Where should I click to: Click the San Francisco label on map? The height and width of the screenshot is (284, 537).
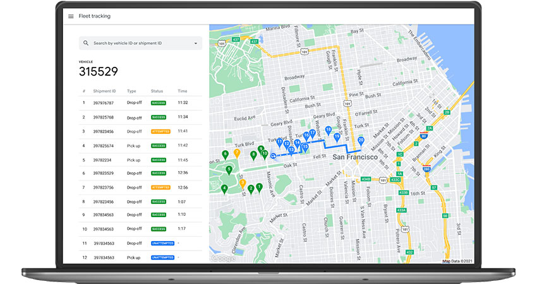tap(355, 157)
